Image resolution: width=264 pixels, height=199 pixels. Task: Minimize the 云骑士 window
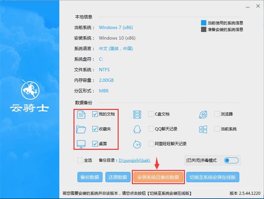247,7
